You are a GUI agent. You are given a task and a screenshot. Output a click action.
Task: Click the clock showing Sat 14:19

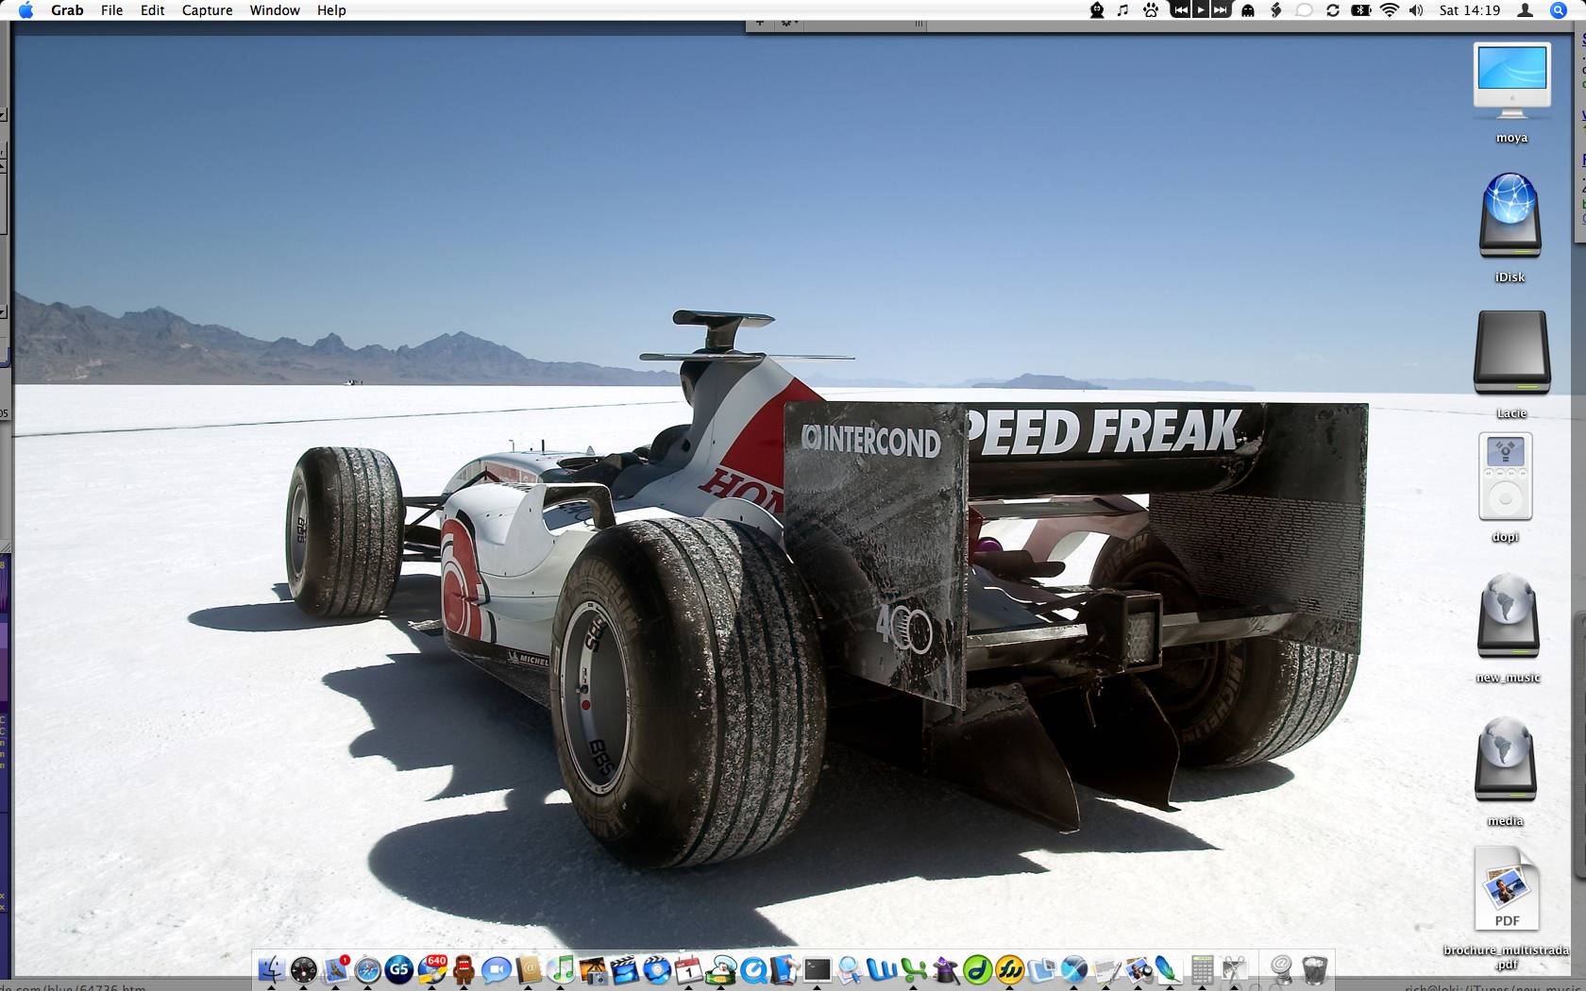1469,10
